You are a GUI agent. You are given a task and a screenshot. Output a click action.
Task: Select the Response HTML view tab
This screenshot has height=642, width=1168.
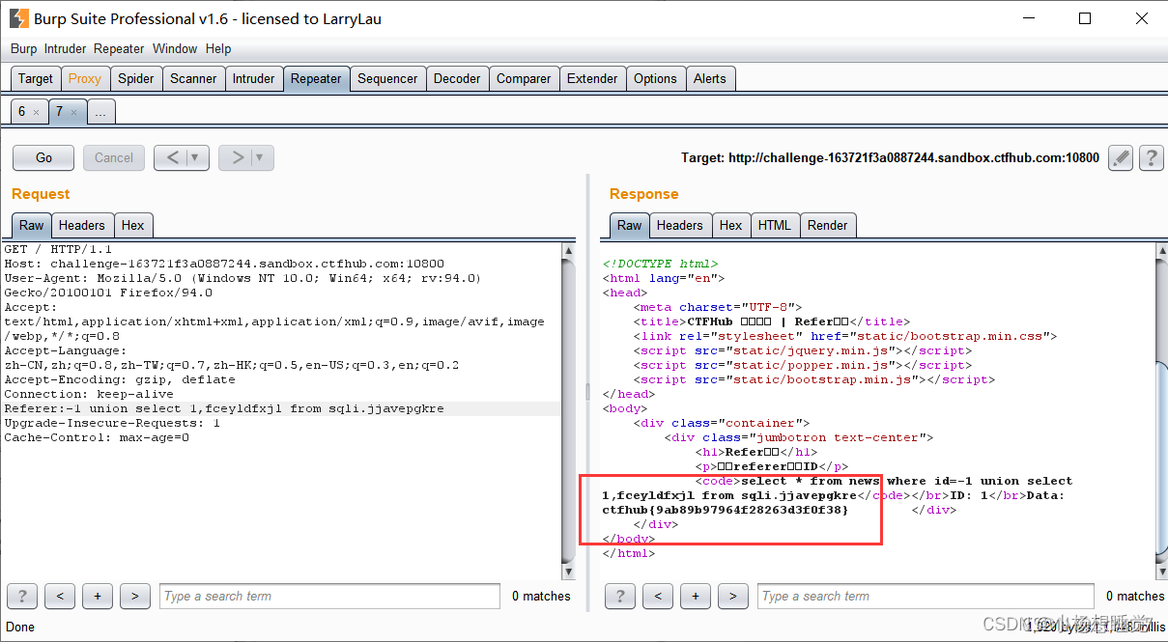pyautogui.click(x=775, y=225)
